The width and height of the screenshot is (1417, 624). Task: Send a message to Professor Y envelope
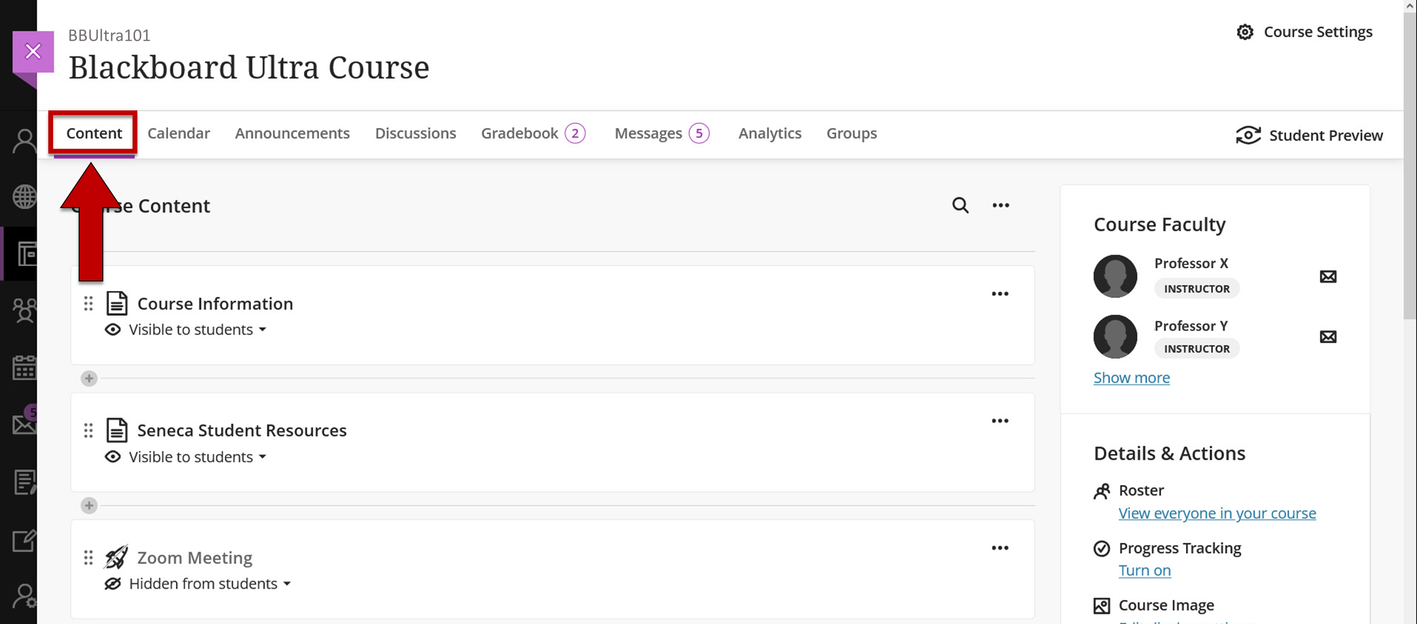click(x=1328, y=336)
